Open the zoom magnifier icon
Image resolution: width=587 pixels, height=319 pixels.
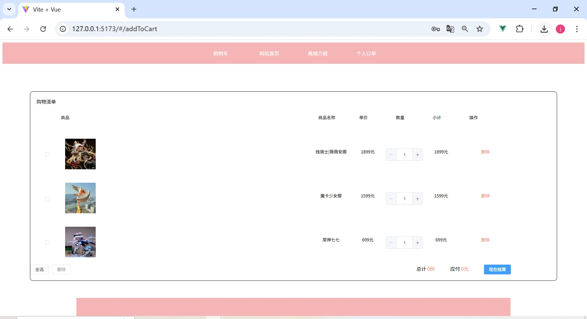point(465,29)
